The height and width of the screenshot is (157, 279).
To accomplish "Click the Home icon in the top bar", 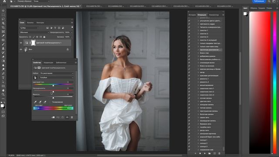I will click(x=4, y=1).
